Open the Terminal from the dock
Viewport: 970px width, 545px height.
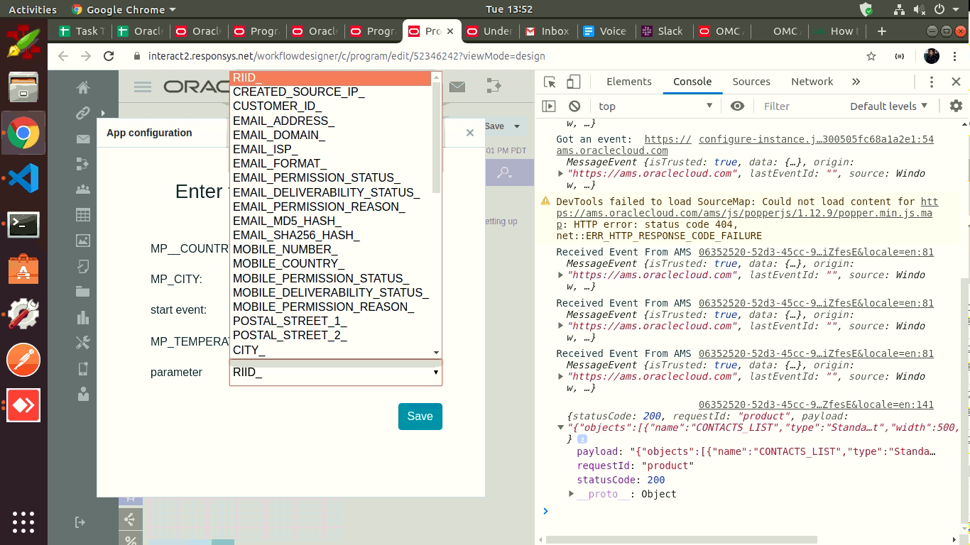[23, 224]
